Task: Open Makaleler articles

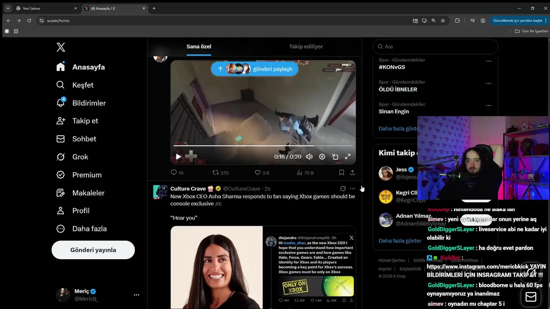Action: 80,193
